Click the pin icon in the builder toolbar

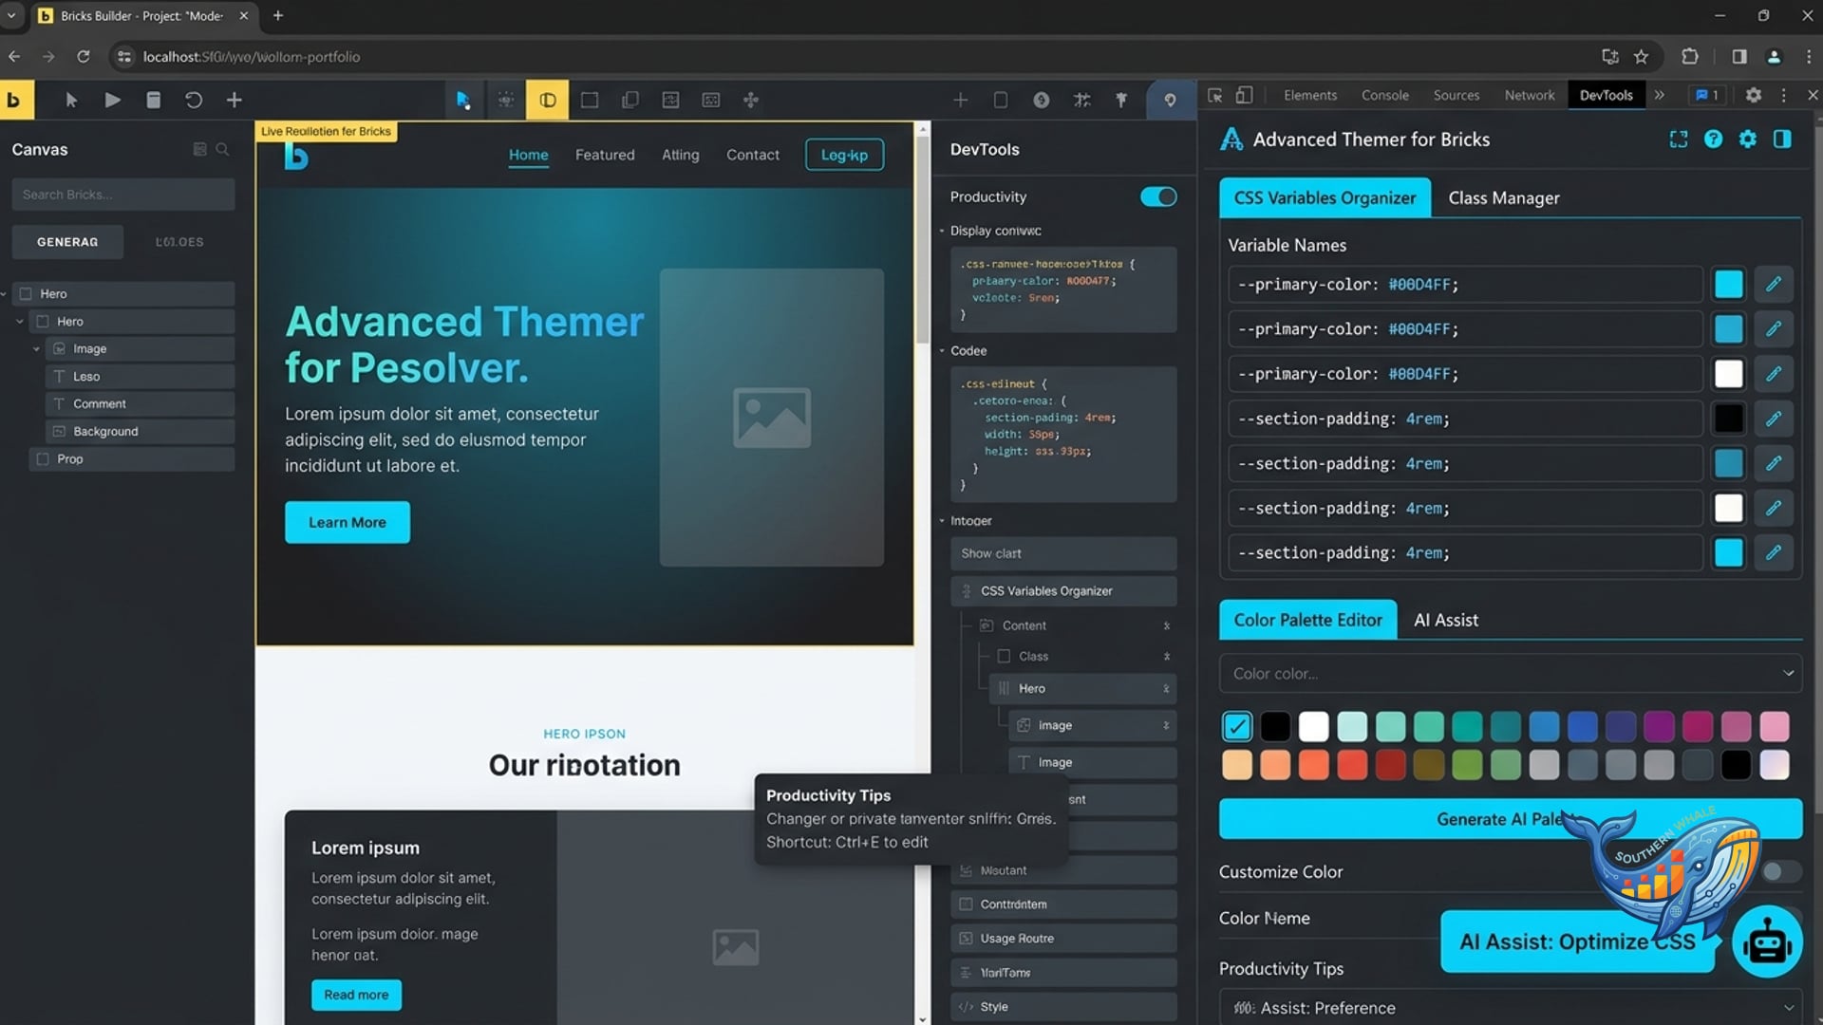1121,100
